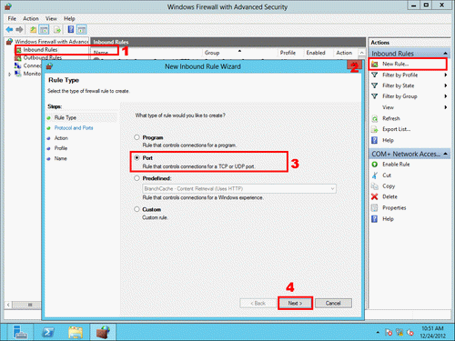Click the Filter by Profile funnel icon
This screenshot has height=341, width=455.
tap(375, 75)
